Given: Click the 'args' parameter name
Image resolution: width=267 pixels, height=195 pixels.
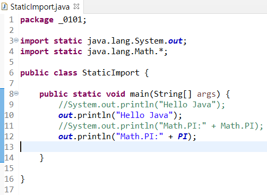Looking at the screenshot, I should pos(206,95).
